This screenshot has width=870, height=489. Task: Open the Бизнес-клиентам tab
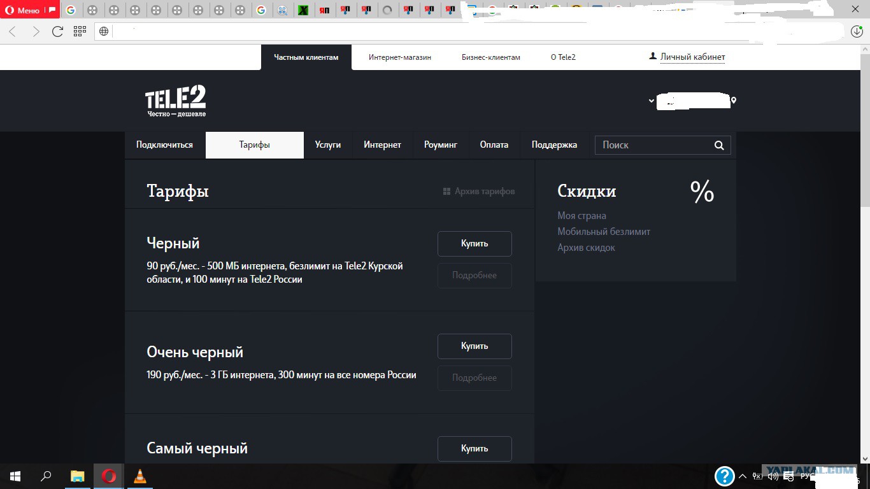[491, 57]
